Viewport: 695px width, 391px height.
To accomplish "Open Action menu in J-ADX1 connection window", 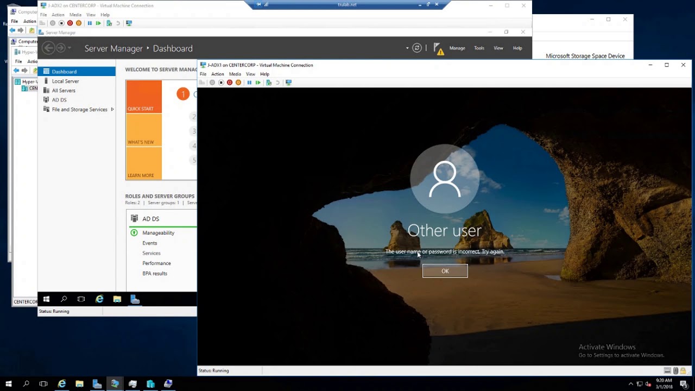I will [217, 74].
